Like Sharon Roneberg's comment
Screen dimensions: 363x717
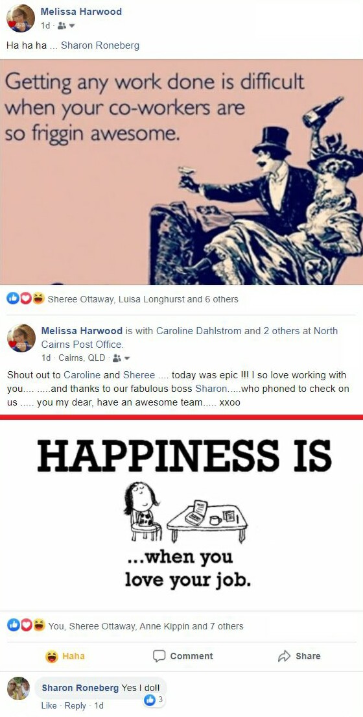pos(49,705)
